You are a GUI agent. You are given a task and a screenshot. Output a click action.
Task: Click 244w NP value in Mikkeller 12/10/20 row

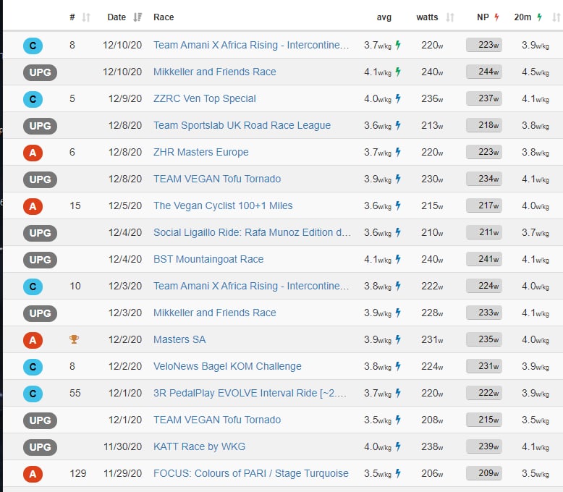(x=484, y=72)
